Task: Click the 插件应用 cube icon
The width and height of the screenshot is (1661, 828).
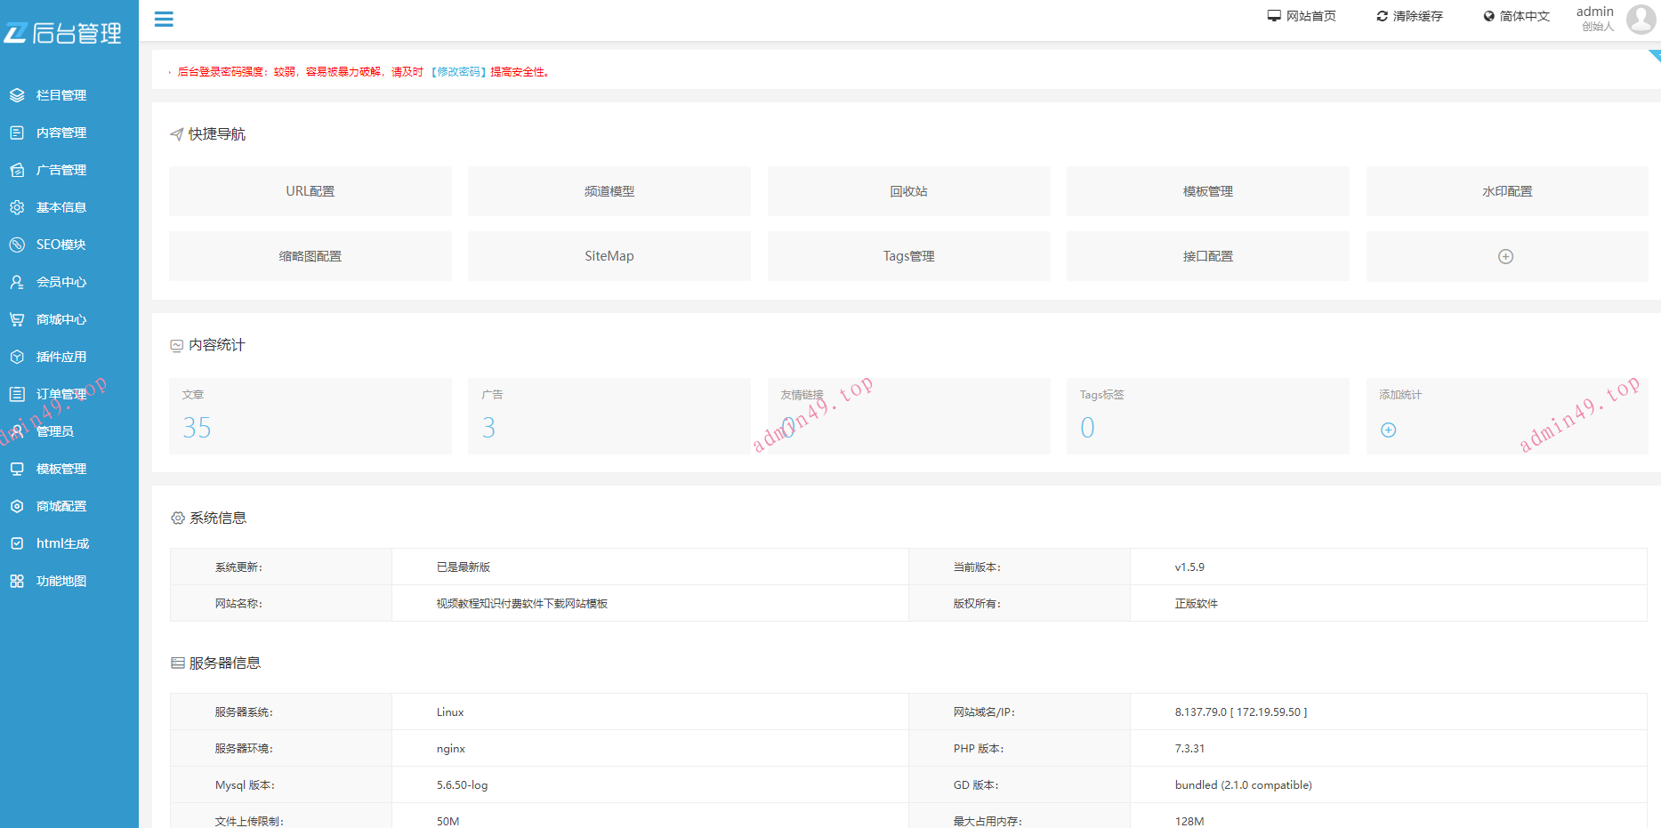Action: 17,357
